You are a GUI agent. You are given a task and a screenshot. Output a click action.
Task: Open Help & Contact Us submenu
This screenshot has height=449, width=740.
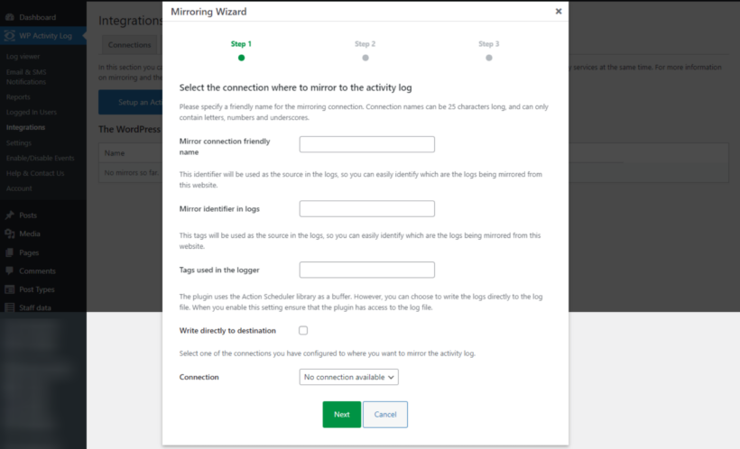click(x=35, y=173)
